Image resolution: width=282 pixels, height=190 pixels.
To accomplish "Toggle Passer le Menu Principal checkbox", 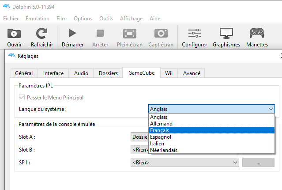I will 22,98.
